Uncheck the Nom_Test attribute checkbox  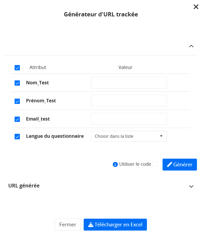pos(17,83)
